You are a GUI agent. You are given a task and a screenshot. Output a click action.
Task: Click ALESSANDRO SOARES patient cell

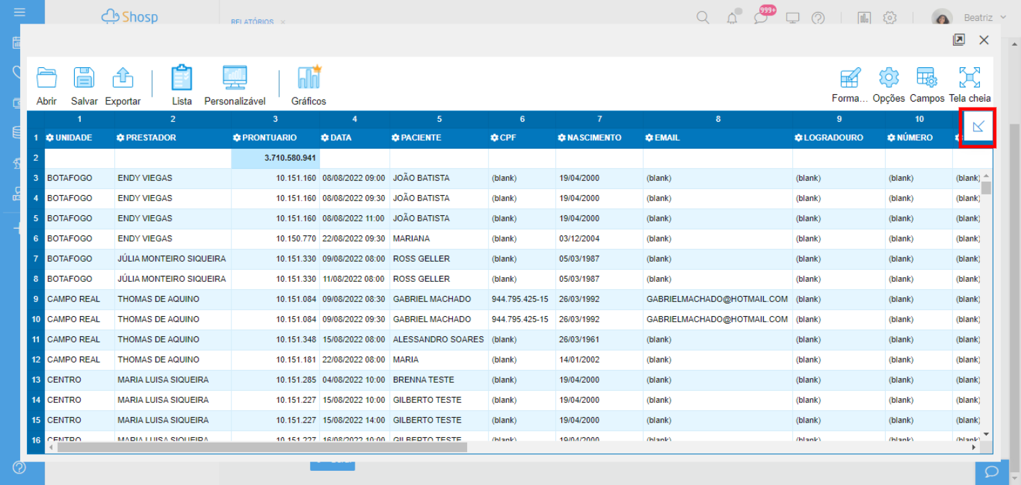point(438,339)
